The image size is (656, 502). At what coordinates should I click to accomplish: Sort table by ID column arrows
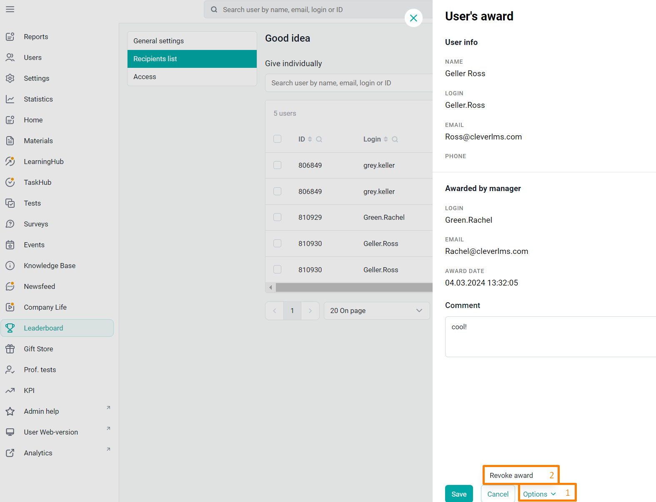pyautogui.click(x=310, y=139)
